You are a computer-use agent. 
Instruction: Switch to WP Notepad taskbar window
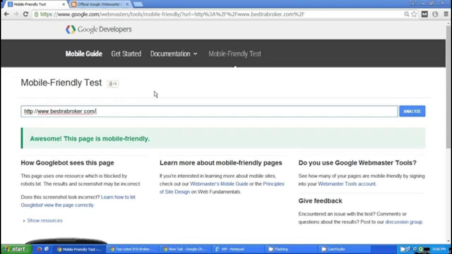coord(238,249)
